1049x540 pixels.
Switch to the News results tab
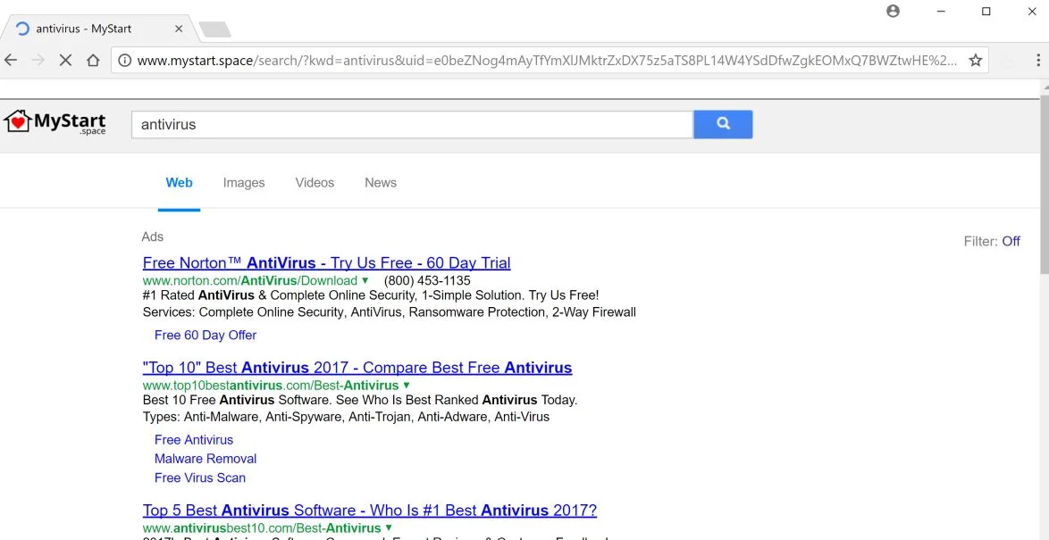click(381, 182)
